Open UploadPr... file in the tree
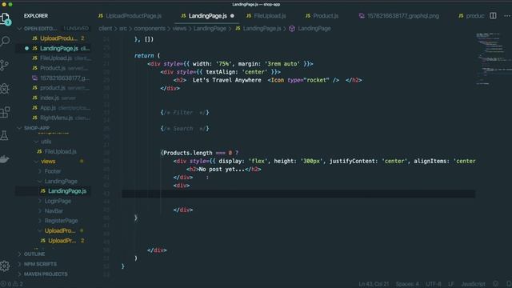512x288 pixels. pyautogui.click(x=62, y=241)
